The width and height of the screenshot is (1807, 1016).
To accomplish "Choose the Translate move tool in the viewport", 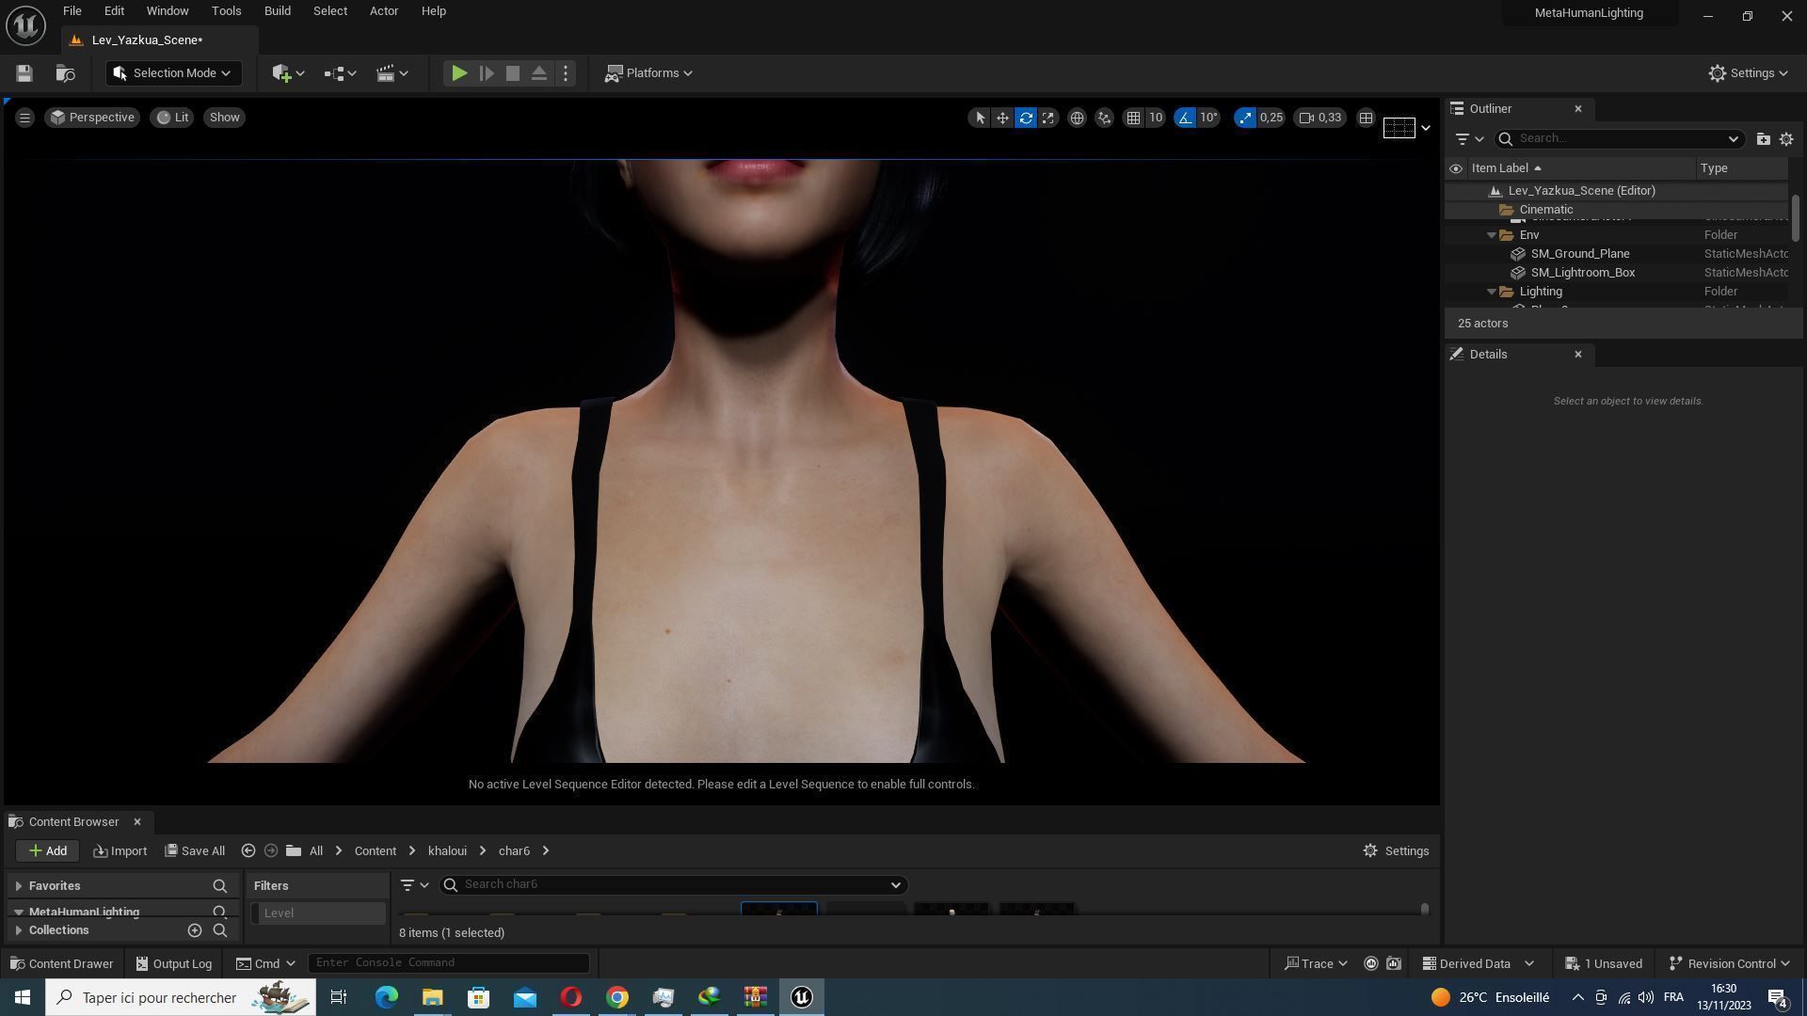I will pos(1002,118).
